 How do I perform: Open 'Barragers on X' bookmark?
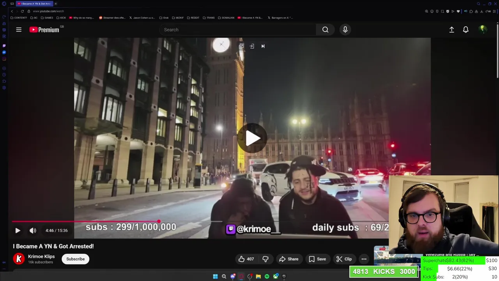(280, 18)
